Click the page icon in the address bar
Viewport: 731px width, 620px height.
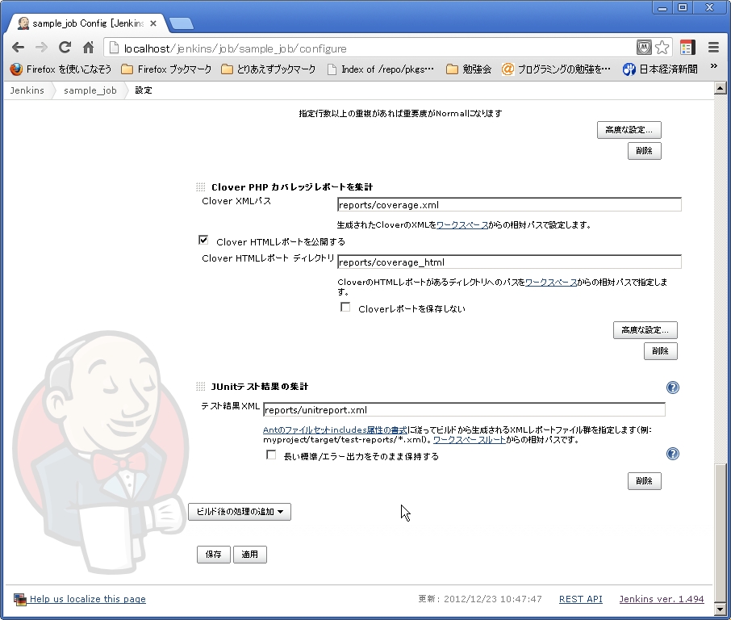[114, 48]
